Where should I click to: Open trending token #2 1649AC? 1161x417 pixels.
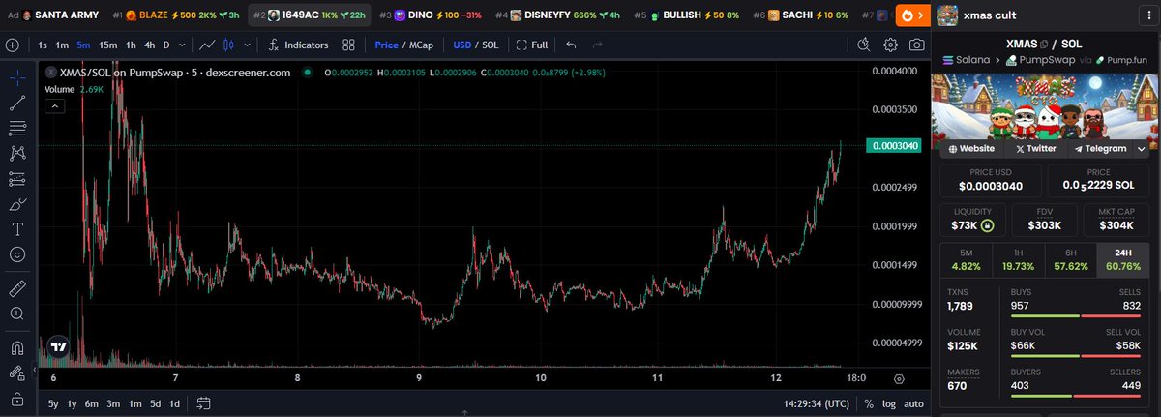[309, 15]
